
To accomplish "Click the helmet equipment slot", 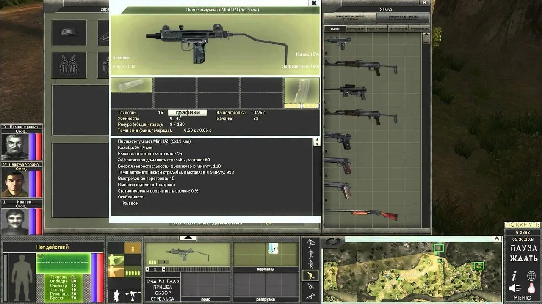I will tap(69, 33).
